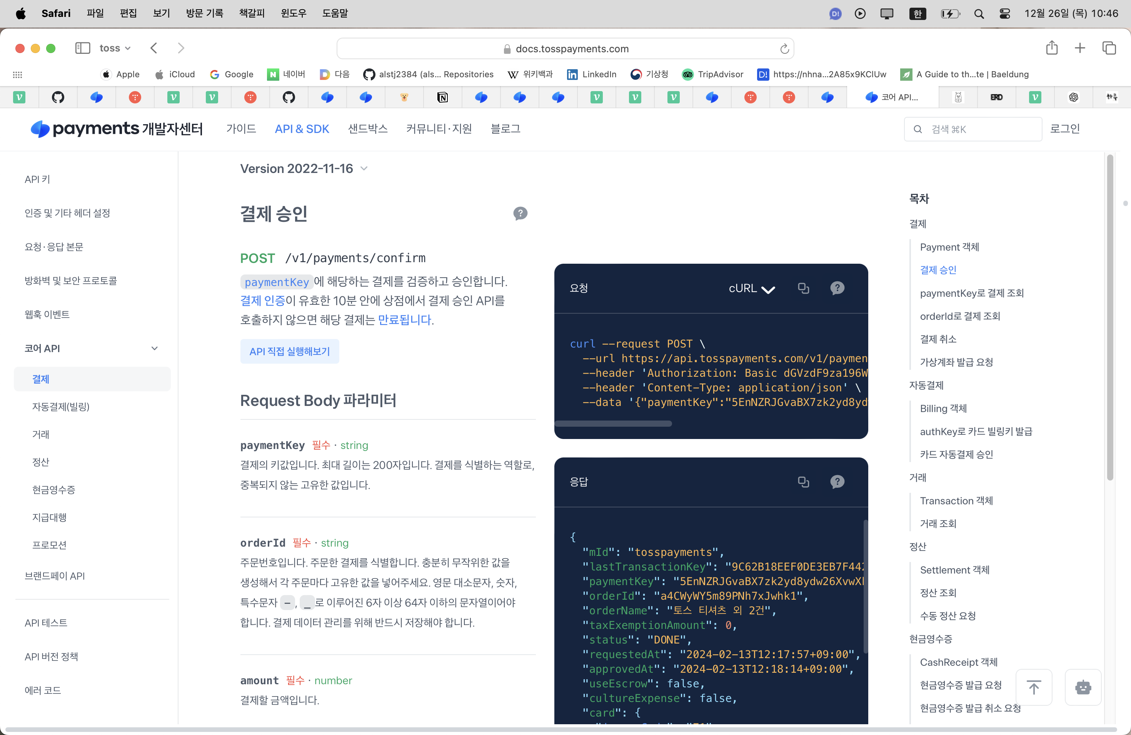Image resolution: width=1131 pixels, height=735 pixels.
Task: Open the 책갈피 menu in the menu bar
Action: pyautogui.click(x=251, y=13)
